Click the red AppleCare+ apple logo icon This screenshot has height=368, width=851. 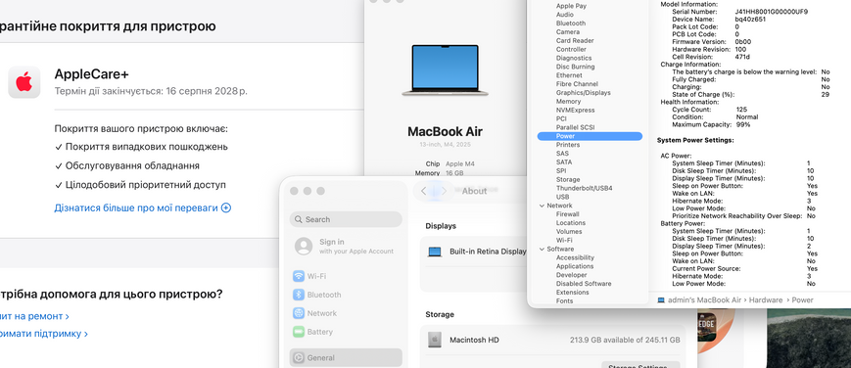pos(24,82)
